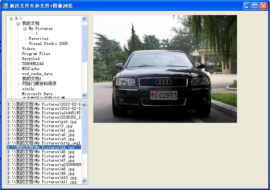Click tree view scroll down arrow
The image size is (270, 190).
click(x=84, y=95)
